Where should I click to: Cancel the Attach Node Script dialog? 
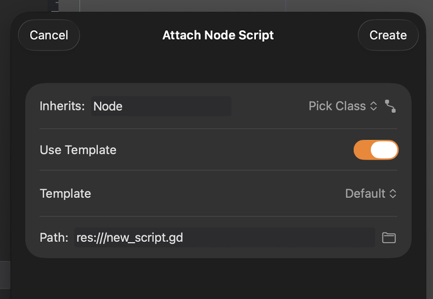pos(49,35)
